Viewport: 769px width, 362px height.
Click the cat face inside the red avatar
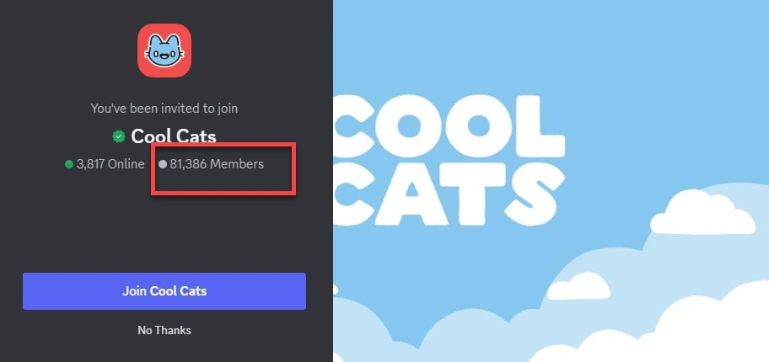164,55
